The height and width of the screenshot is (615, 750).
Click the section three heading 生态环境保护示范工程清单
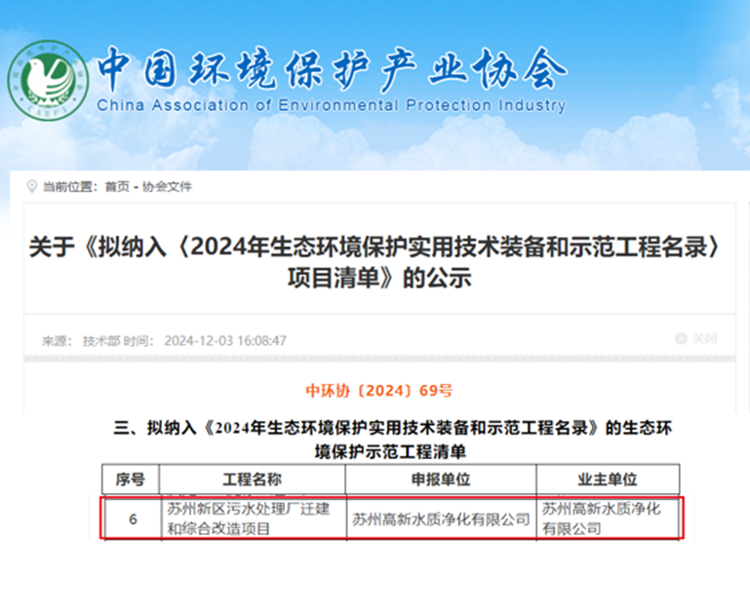pyautogui.click(x=393, y=439)
